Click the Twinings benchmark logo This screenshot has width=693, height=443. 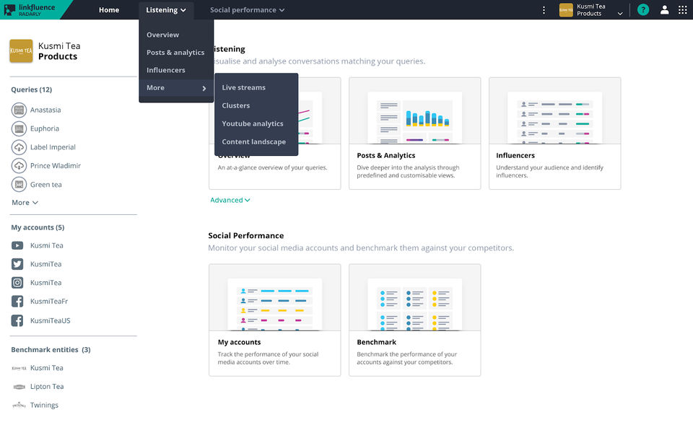[19, 405]
